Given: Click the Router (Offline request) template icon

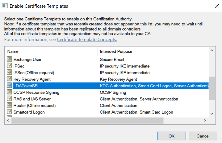Looking at the screenshot, I should click(10, 106).
